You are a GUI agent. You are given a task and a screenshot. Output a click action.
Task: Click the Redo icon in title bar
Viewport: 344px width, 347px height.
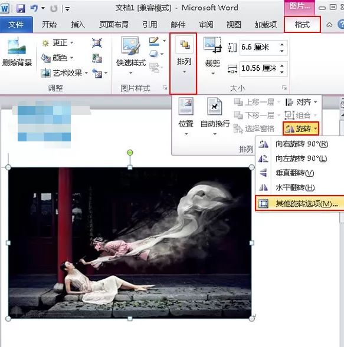[x=54, y=9]
